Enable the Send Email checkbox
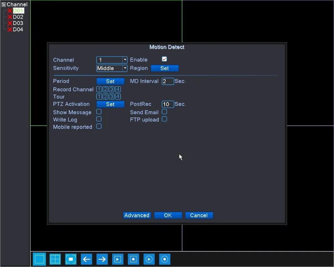 (x=164, y=112)
